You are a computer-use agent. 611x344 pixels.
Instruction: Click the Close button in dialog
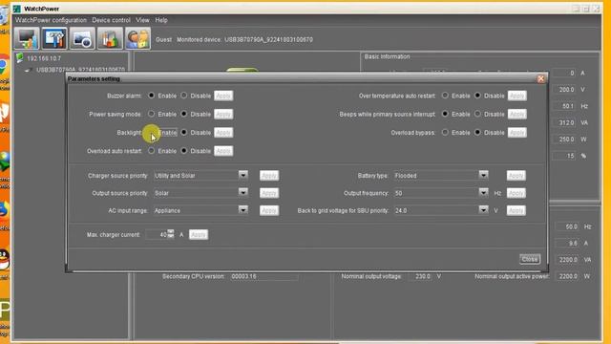pos(530,259)
